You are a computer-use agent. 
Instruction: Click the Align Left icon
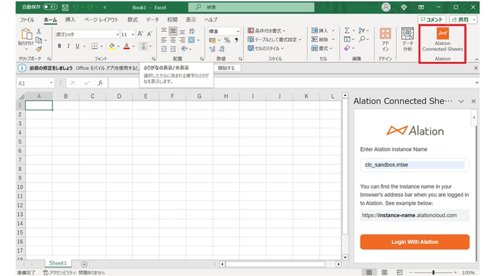click(164, 40)
